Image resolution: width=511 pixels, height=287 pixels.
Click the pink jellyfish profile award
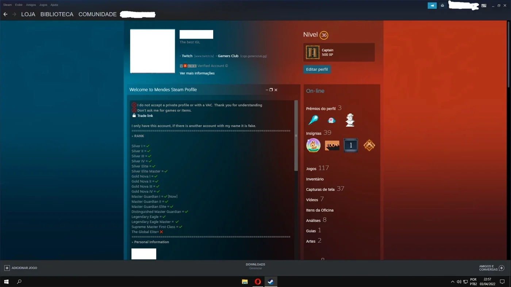(331, 120)
